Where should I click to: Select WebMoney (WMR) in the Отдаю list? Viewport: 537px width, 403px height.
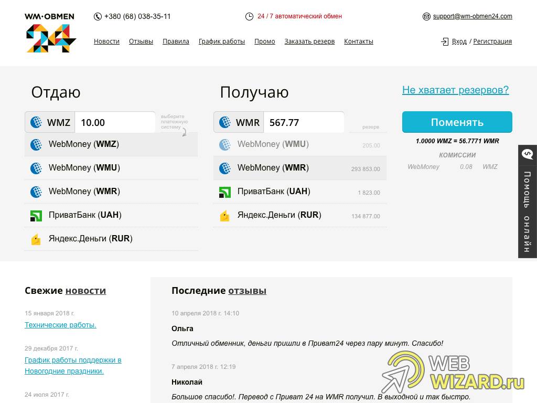tap(84, 192)
